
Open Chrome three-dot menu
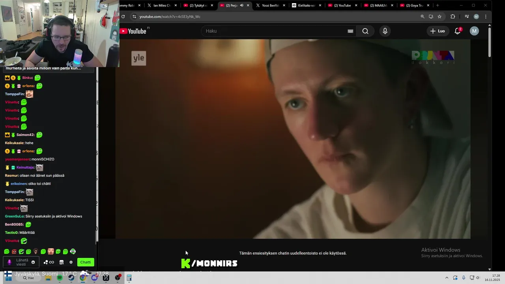[486, 17]
